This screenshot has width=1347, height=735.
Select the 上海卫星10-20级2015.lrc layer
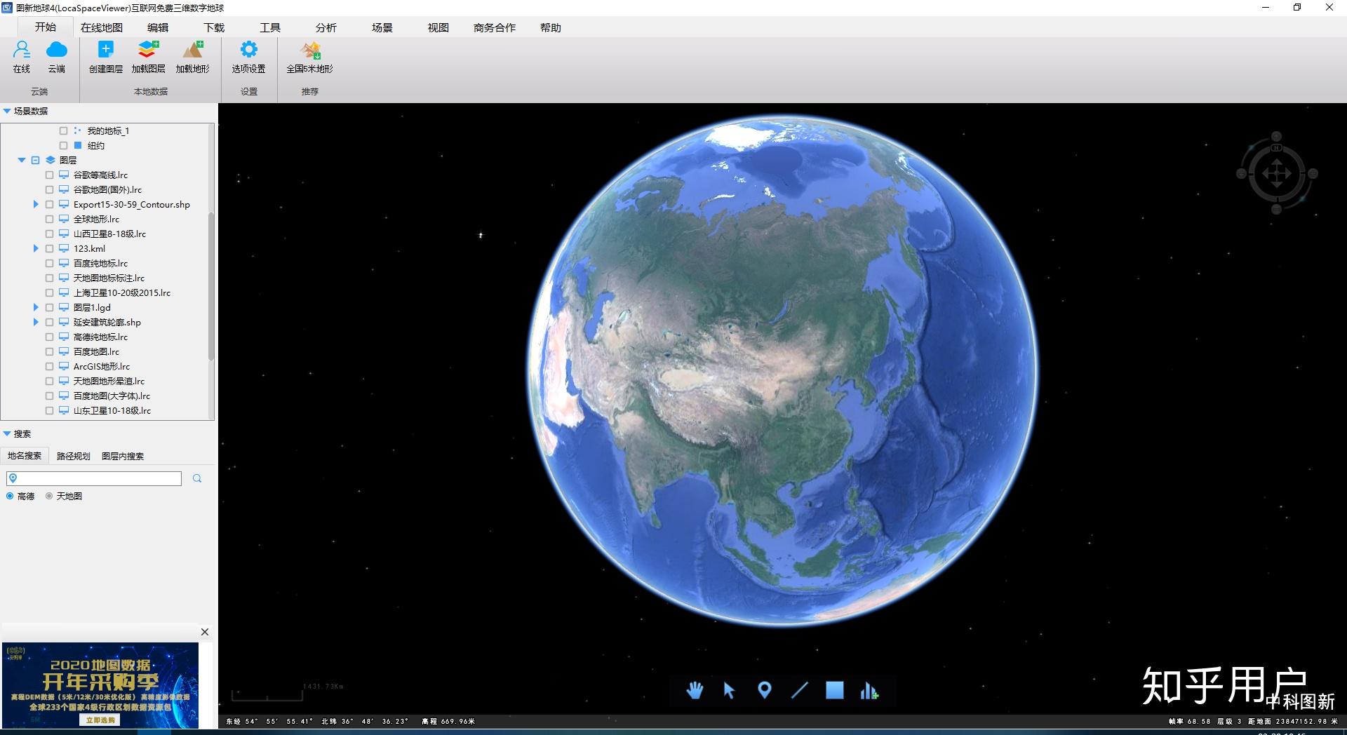tap(122, 292)
